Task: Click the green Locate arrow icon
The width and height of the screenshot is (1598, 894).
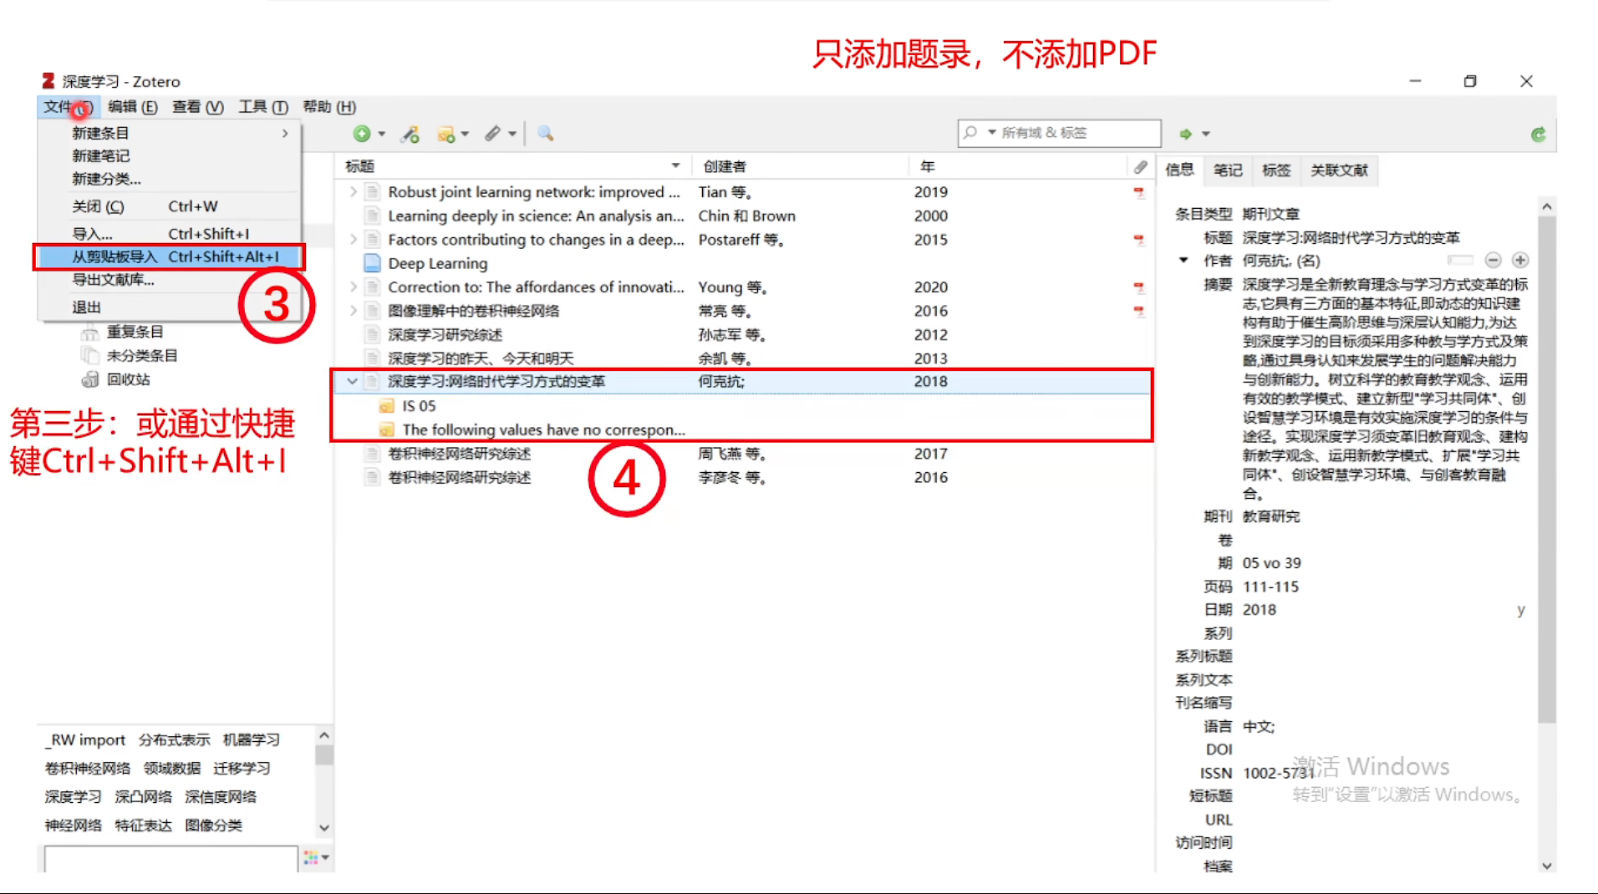Action: (x=1187, y=133)
